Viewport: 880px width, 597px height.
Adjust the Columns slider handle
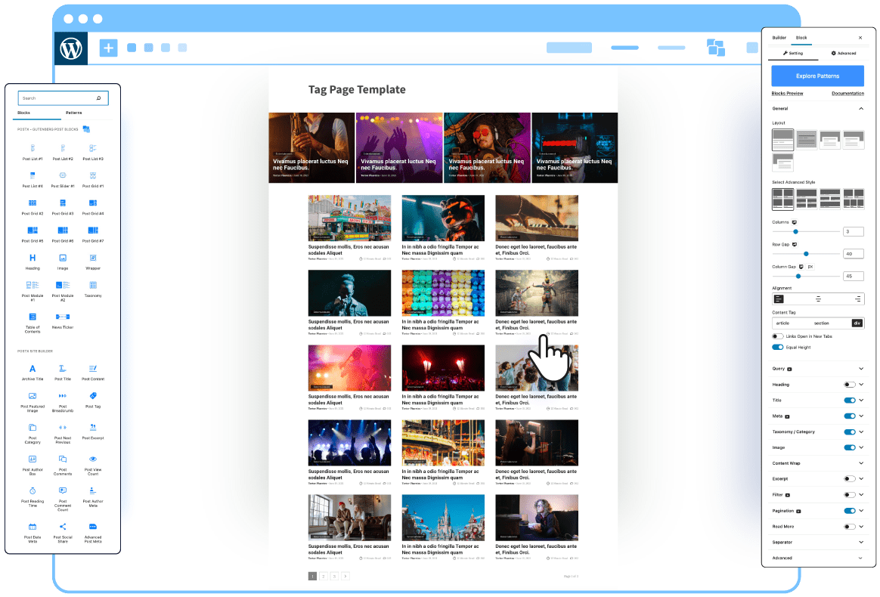tap(795, 231)
